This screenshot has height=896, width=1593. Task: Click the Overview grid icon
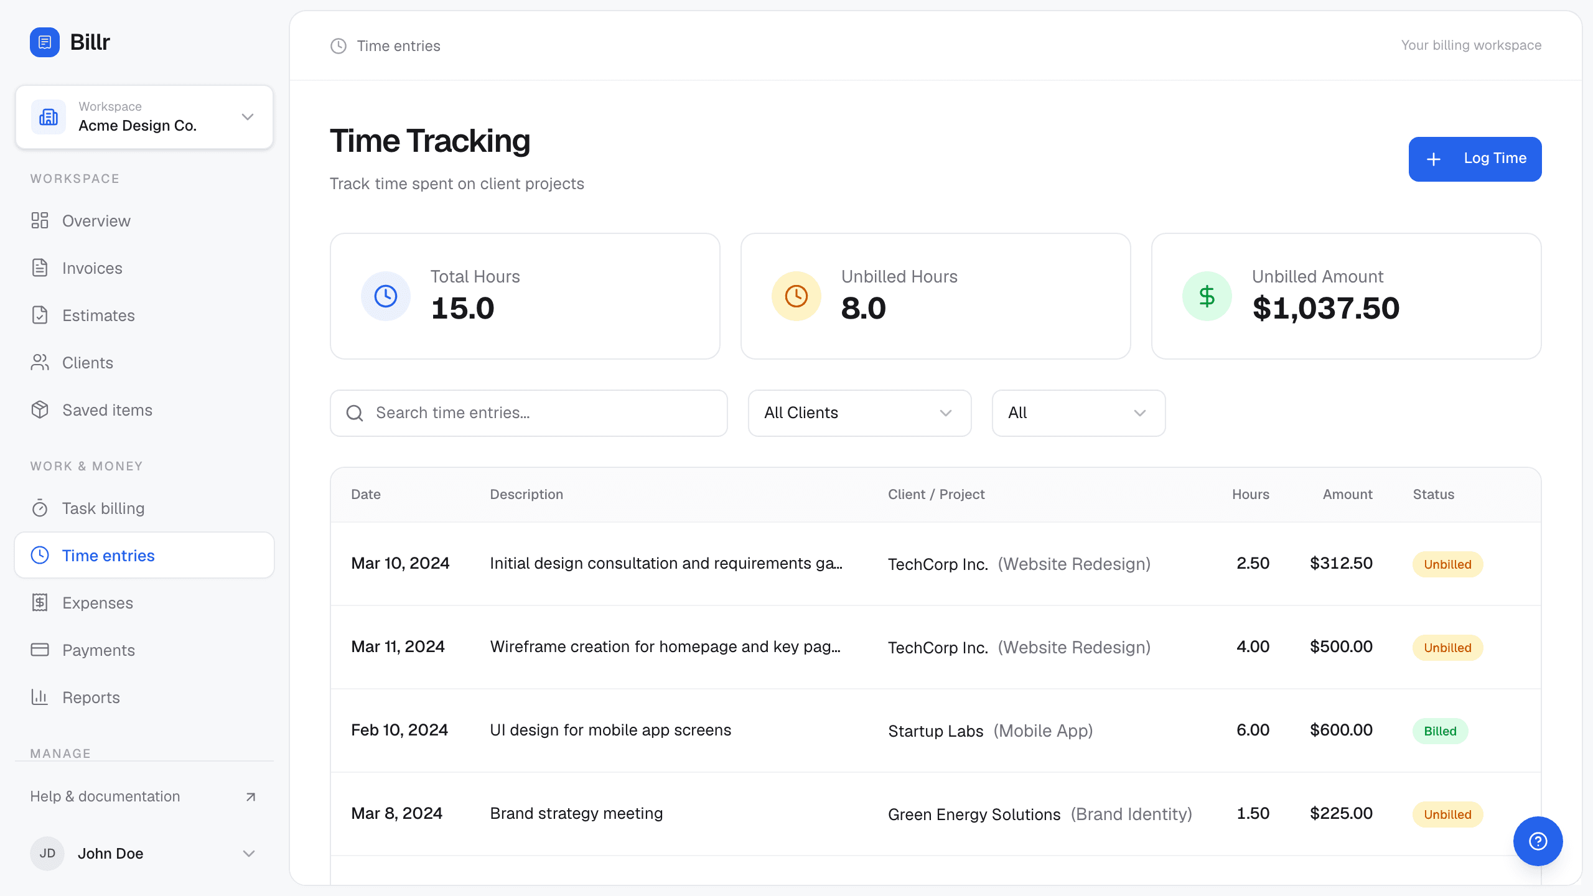click(40, 220)
